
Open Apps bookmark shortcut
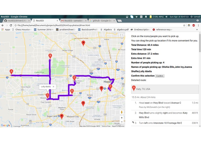[6, 30]
